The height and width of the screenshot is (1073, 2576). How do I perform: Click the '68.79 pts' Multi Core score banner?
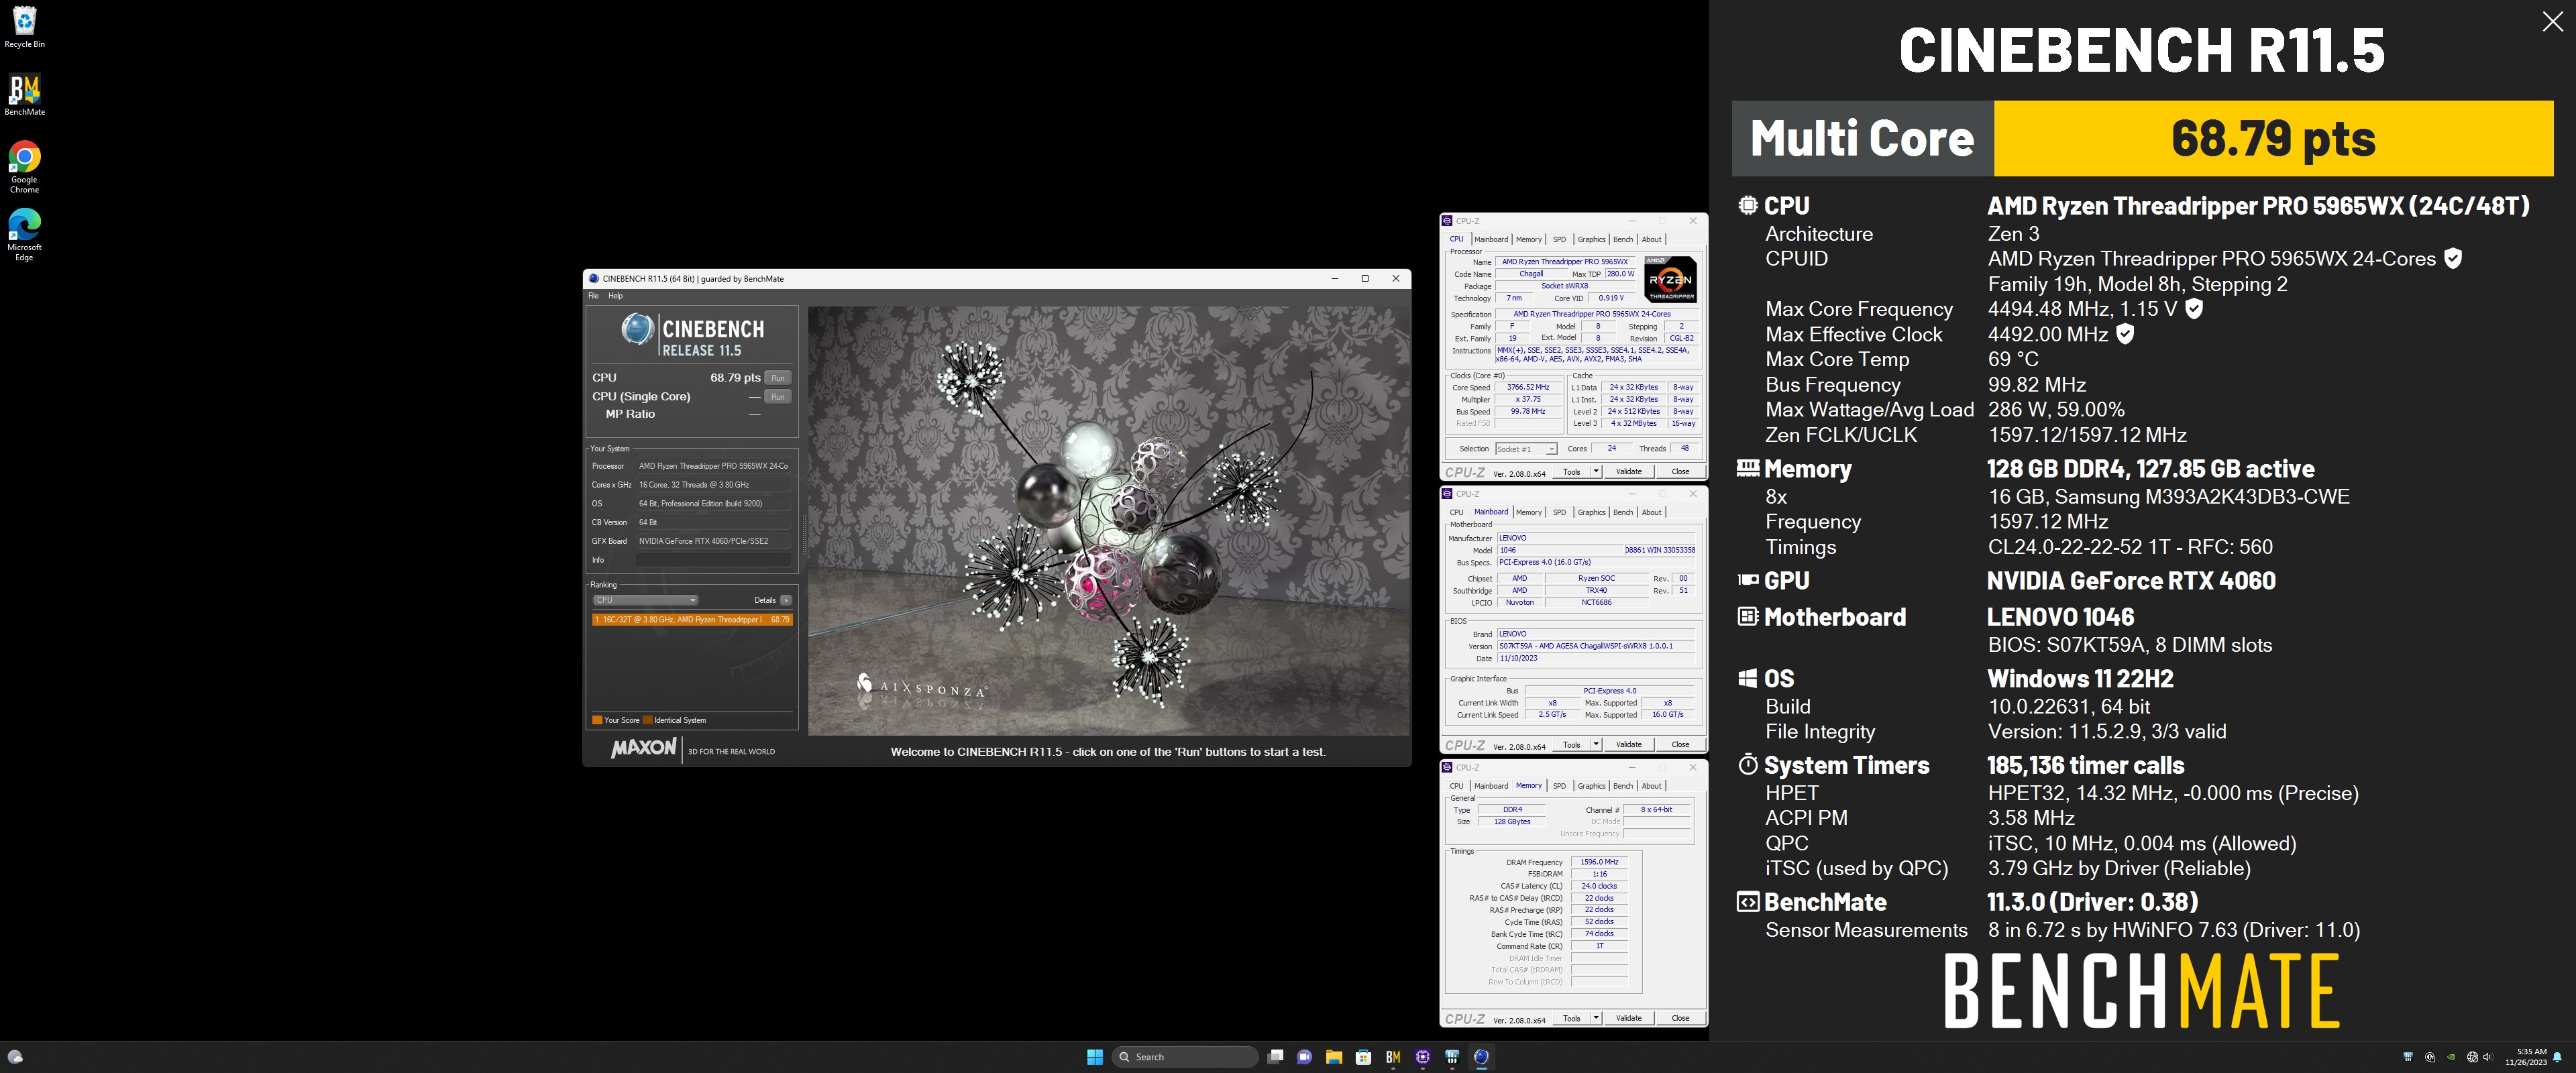[x=2273, y=138]
